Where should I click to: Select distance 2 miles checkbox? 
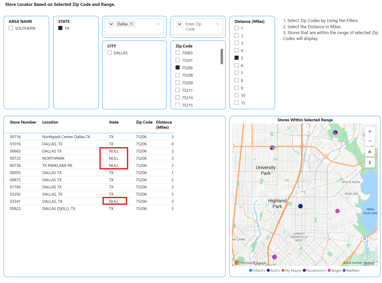click(x=237, y=35)
